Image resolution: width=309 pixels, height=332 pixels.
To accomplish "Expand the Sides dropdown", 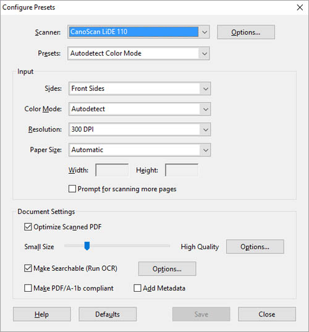I will pos(140,88).
